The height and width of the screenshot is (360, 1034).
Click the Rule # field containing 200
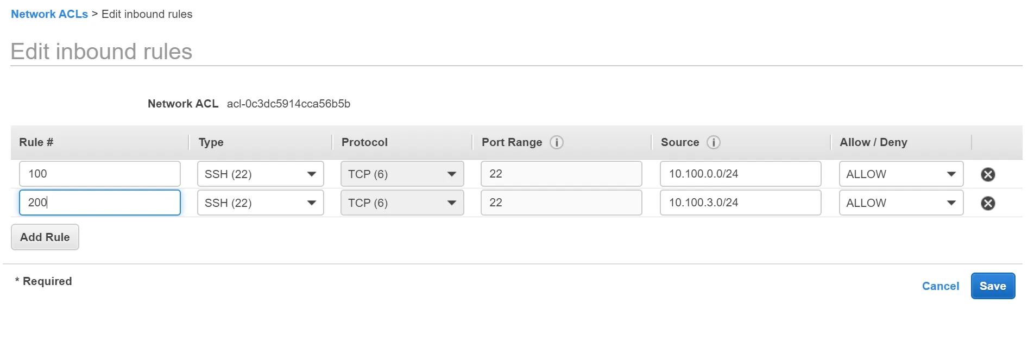pyautogui.click(x=100, y=203)
